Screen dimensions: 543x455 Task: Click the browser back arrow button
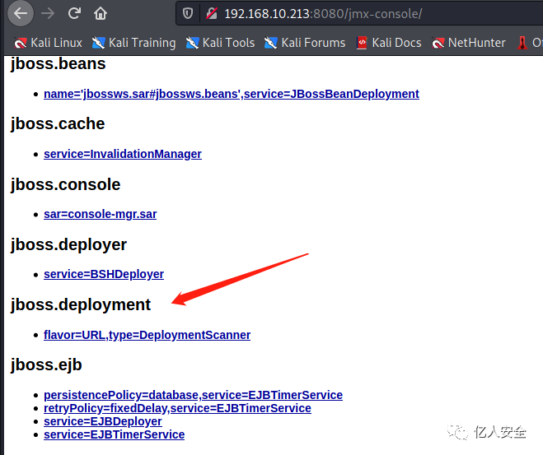[x=21, y=13]
